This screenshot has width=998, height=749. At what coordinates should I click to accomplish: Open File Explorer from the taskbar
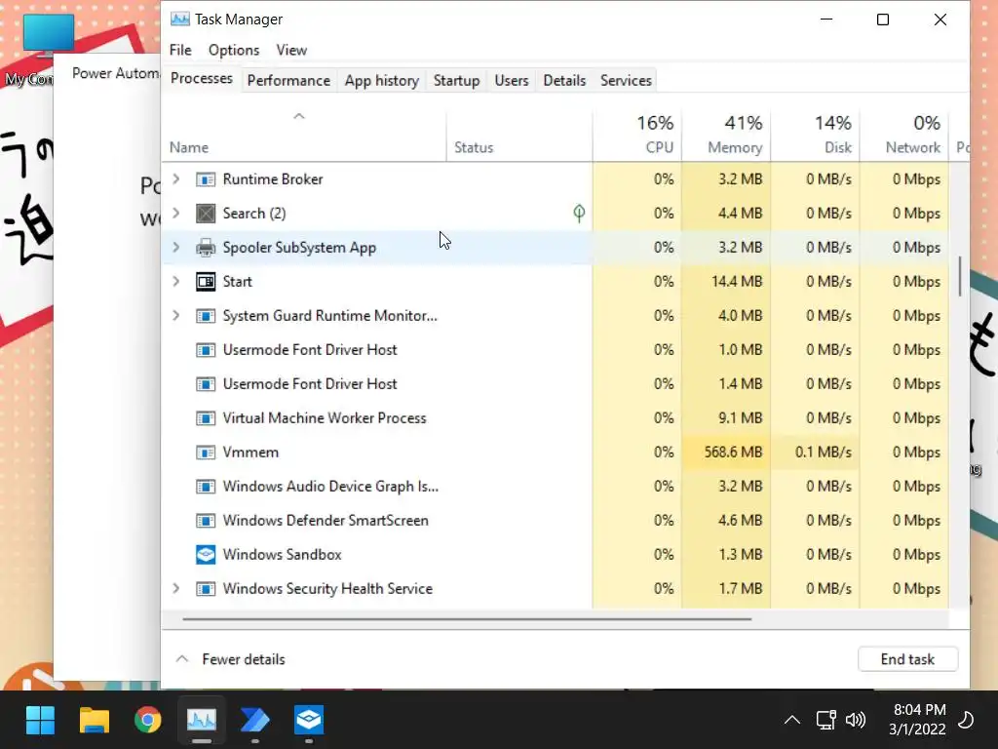click(x=95, y=721)
